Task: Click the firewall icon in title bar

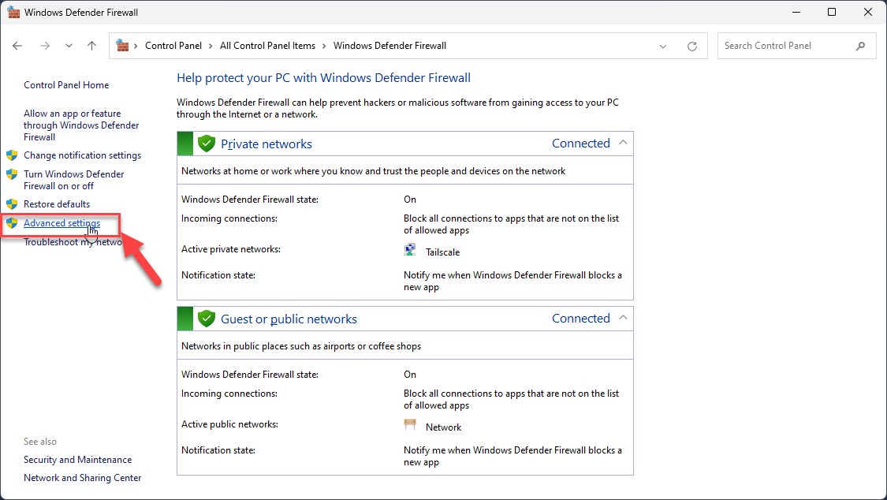Action: tap(13, 12)
